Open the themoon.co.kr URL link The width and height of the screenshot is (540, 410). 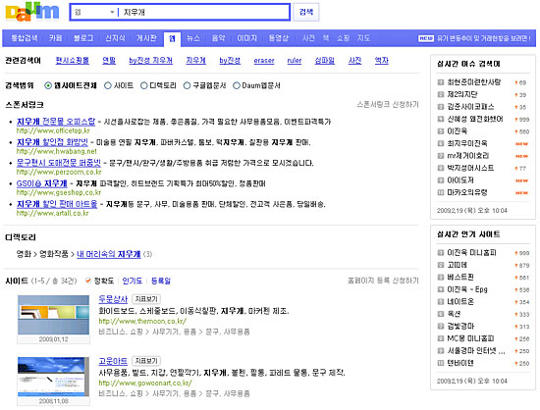pyautogui.click(x=142, y=322)
